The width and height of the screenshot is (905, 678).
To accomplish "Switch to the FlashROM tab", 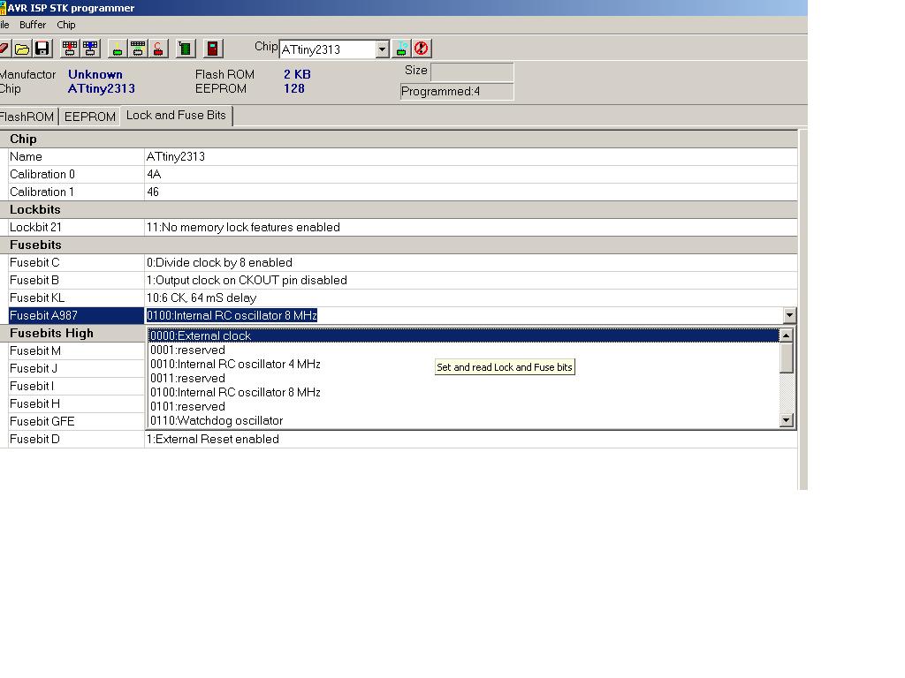I will pos(27,117).
